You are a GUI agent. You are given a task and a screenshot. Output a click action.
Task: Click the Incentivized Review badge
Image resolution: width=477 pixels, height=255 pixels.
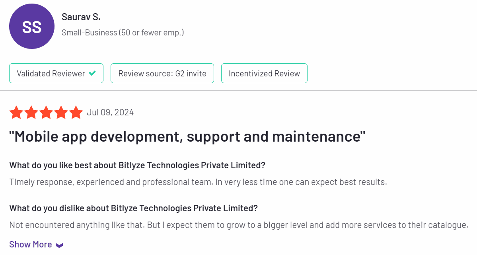click(264, 73)
